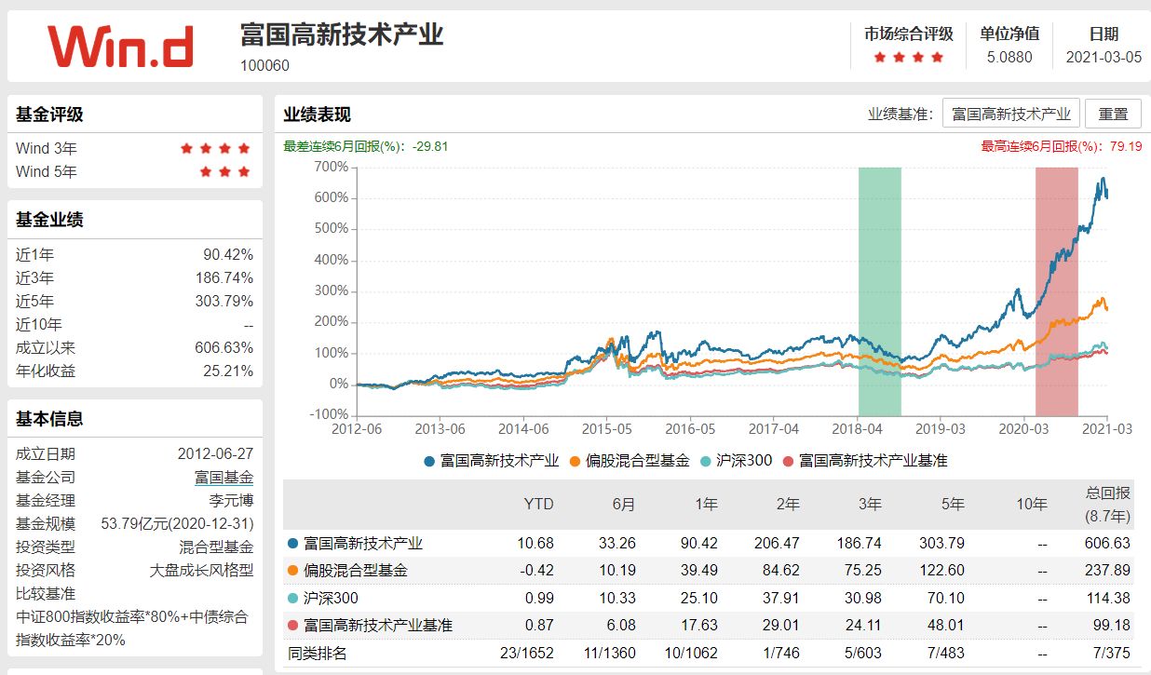The height and width of the screenshot is (675, 1151).
Task: Click the 700% y-axis label
Action: click(332, 167)
